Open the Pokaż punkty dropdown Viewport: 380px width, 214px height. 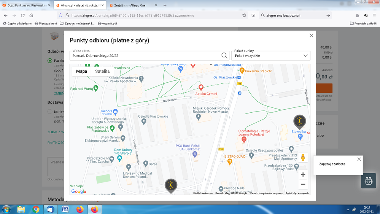271,56
